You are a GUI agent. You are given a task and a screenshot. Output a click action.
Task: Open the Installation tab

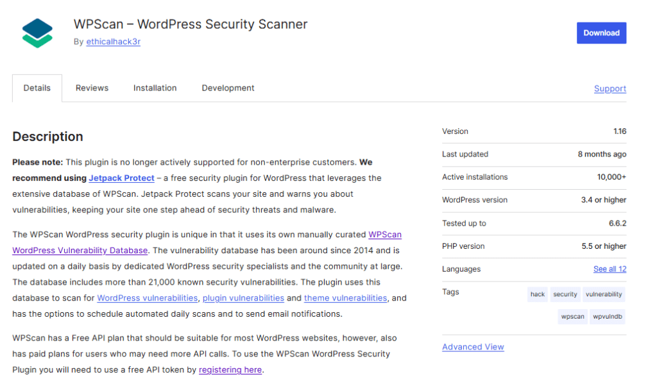click(x=155, y=88)
